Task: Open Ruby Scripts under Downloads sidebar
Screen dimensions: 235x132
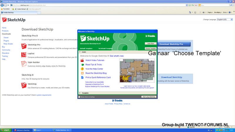Action: (x=8, y=44)
